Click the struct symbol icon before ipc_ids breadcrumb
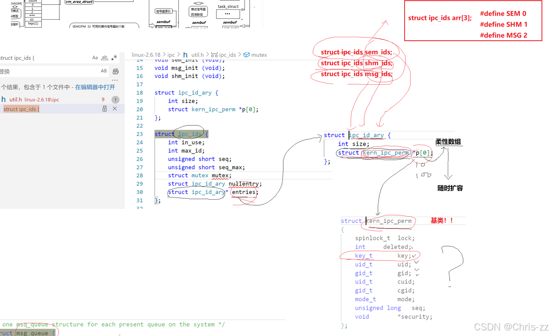Image resolution: width=550 pixels, height=336 pixels. click(214, 55)
